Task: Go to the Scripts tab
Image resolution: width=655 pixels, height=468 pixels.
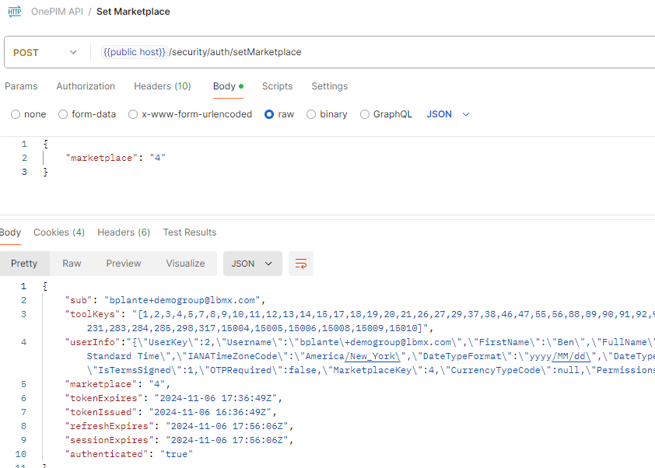Action: tap(278, 86)
